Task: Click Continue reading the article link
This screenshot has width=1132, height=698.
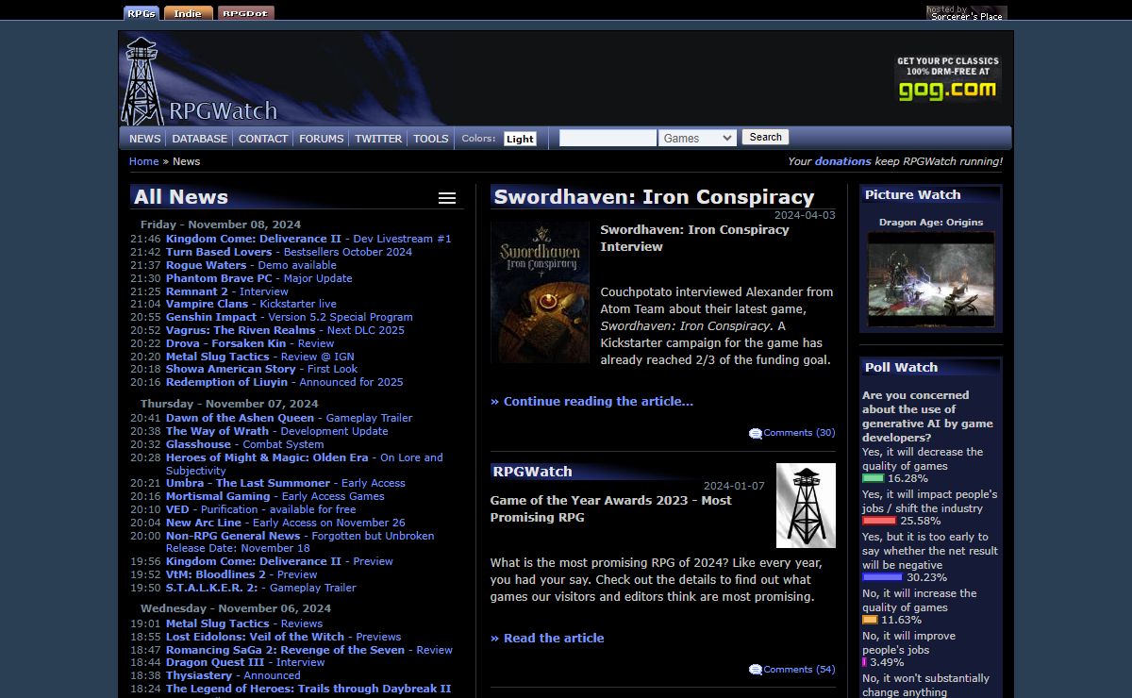Action: [591, 401]
